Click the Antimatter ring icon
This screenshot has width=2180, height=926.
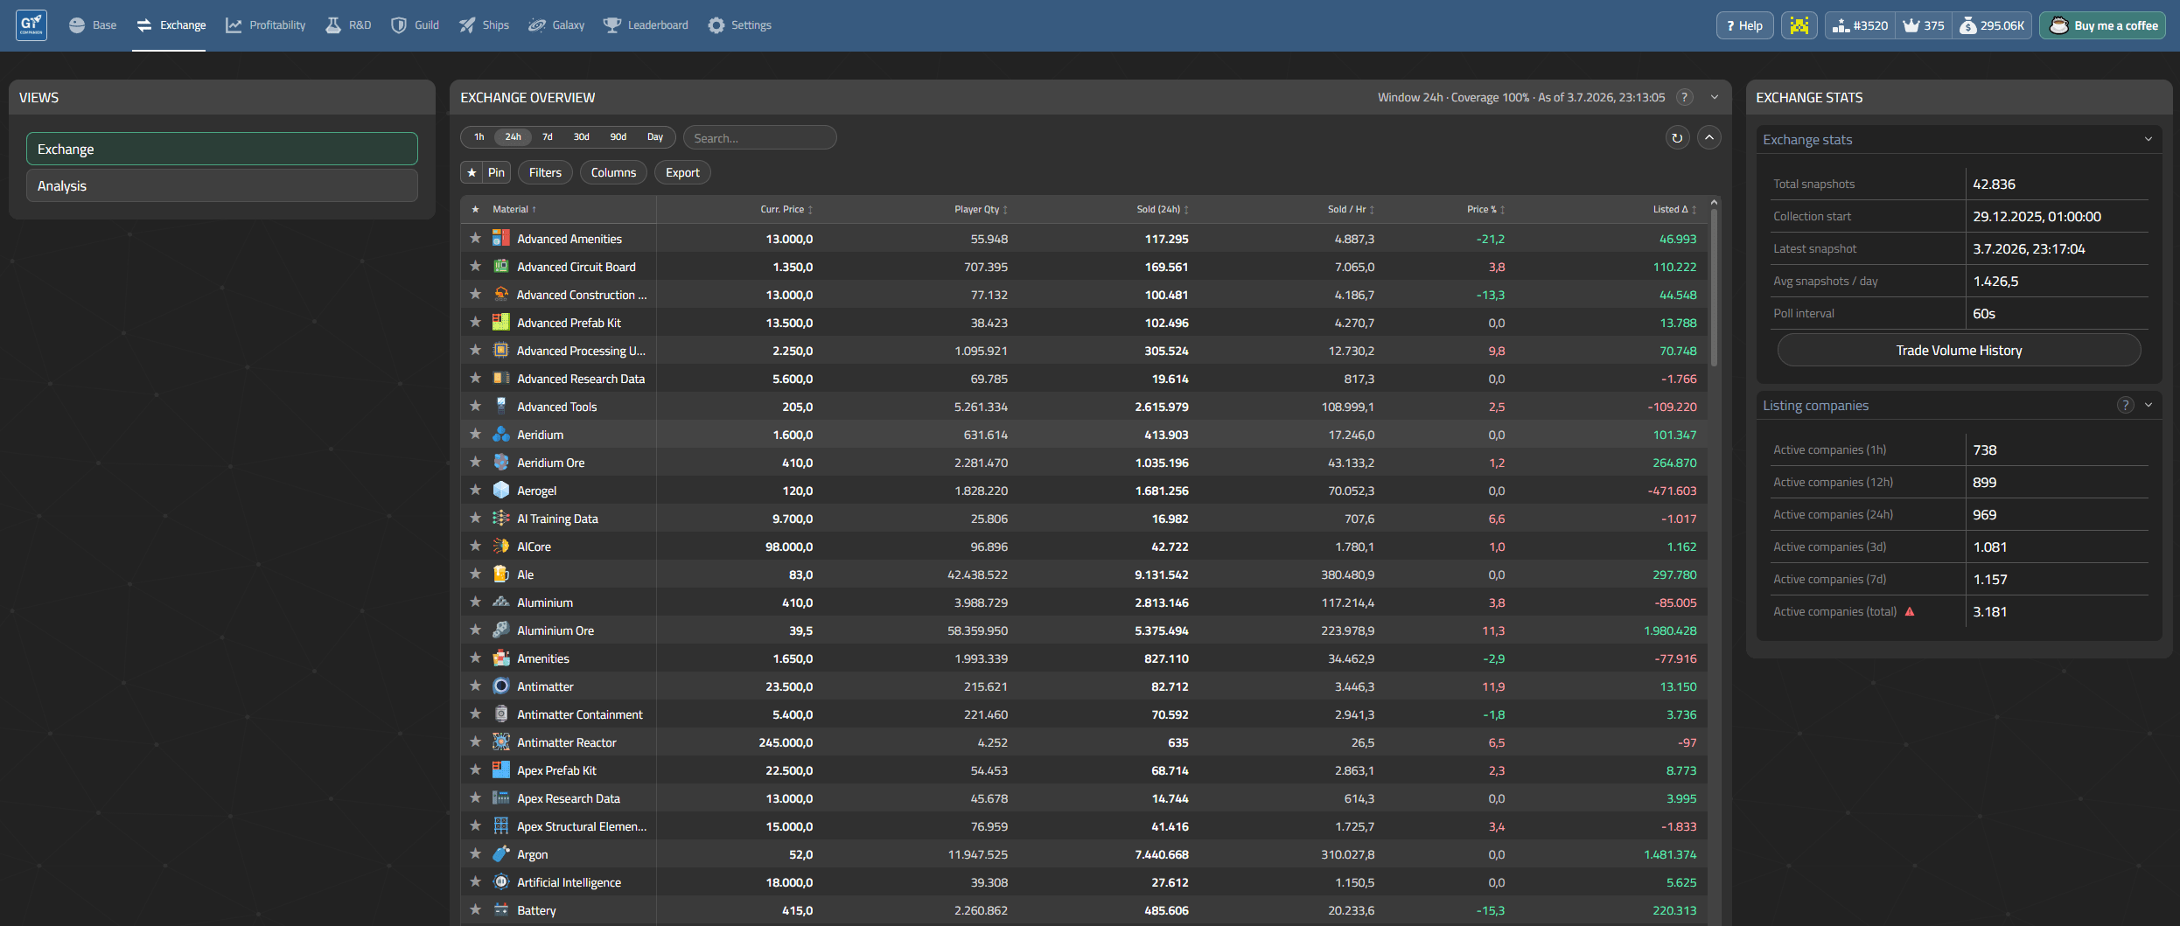[x=501, y=686]
